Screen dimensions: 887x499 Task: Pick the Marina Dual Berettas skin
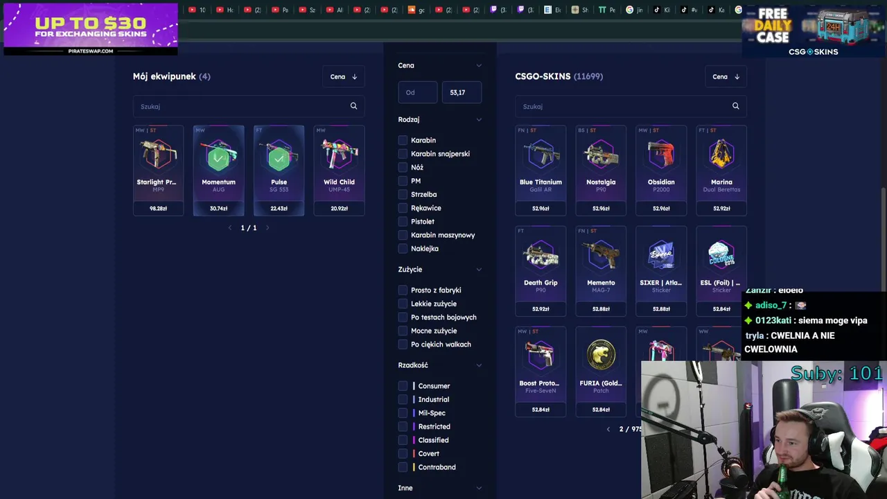(721, 170)
